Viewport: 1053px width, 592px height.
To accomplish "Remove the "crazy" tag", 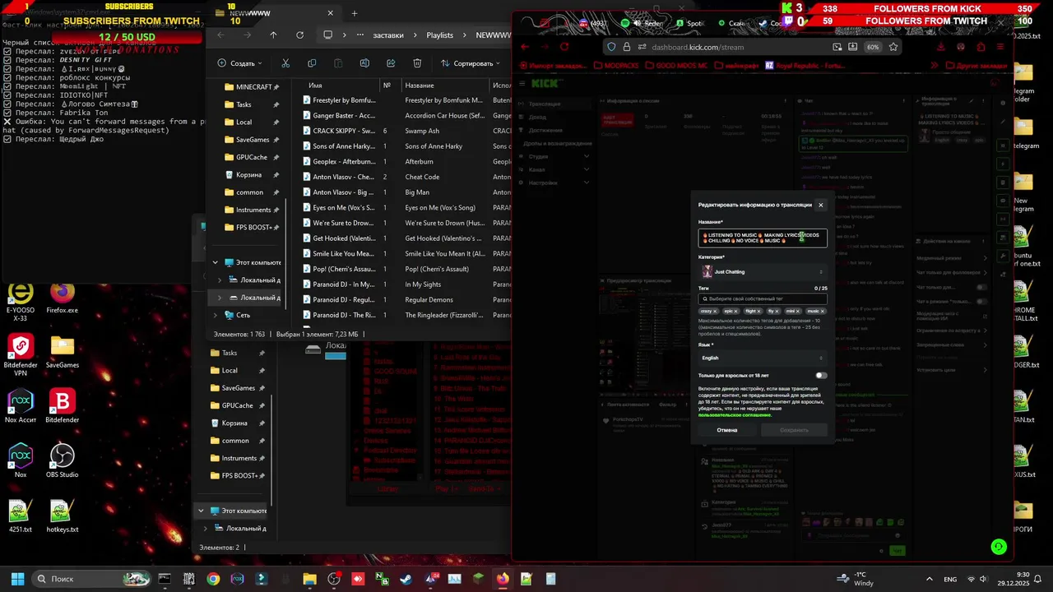I will pos(715,312).
